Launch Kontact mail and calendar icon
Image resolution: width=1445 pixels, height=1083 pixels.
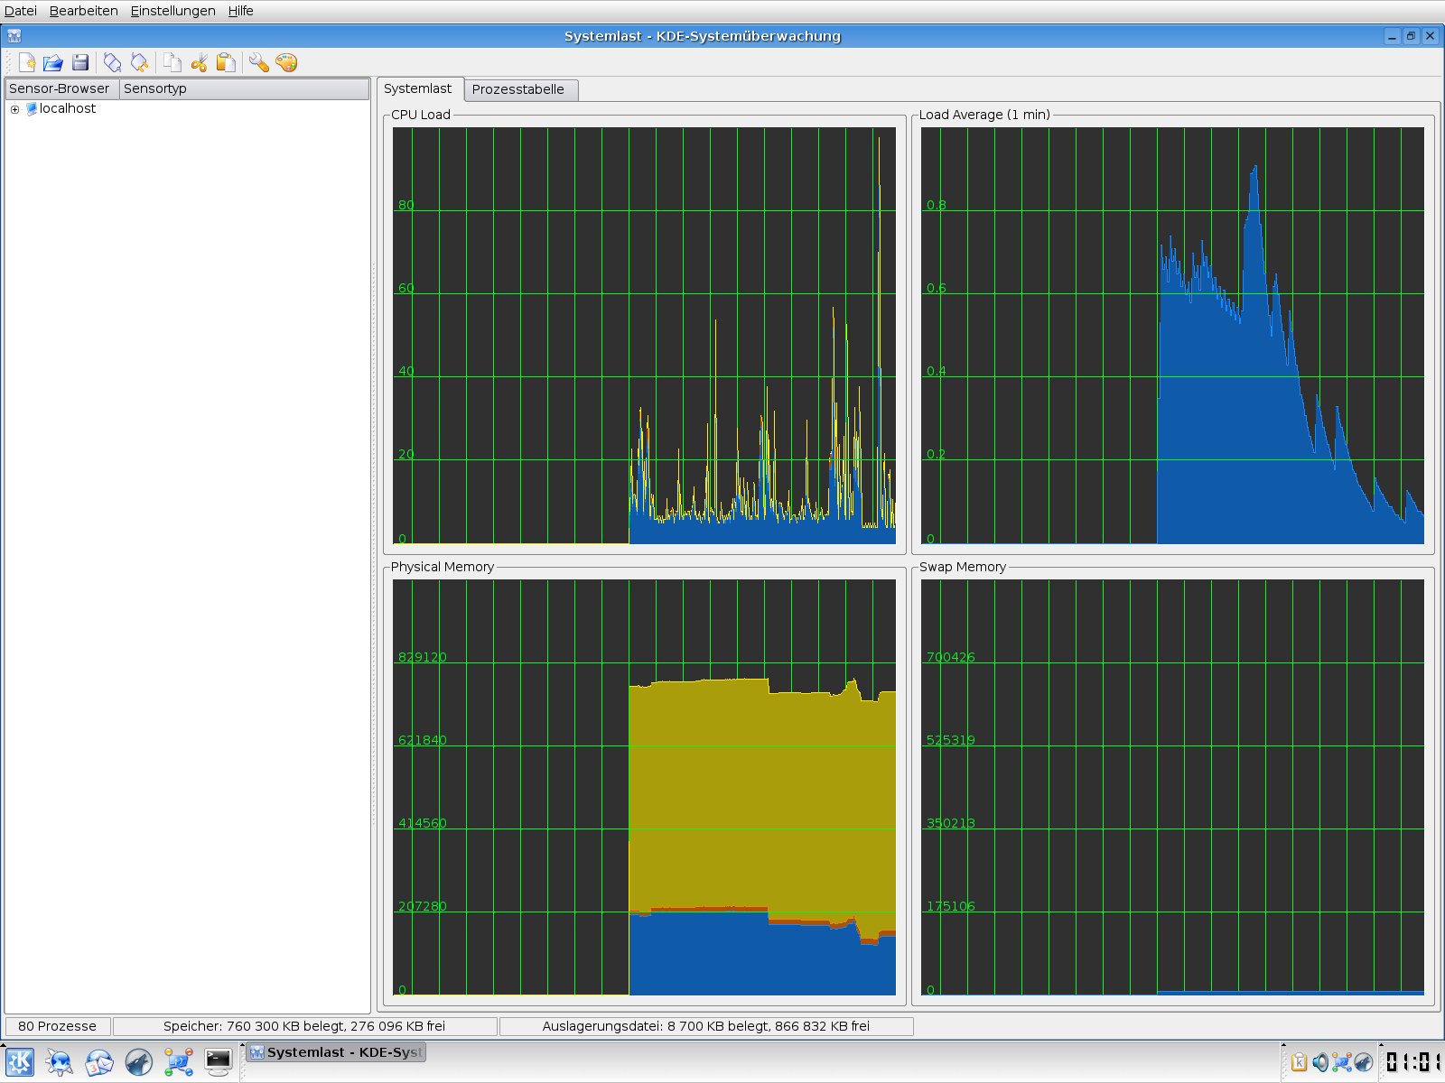point(99,1062)
